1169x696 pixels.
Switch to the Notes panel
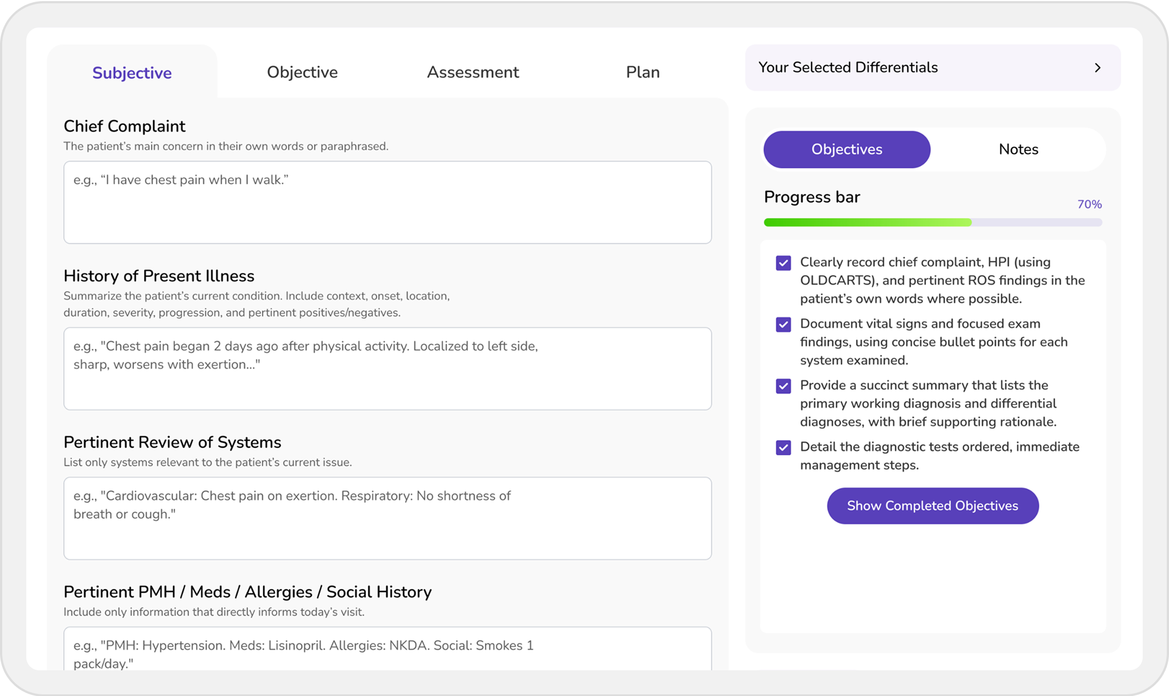click(1018, 149)
